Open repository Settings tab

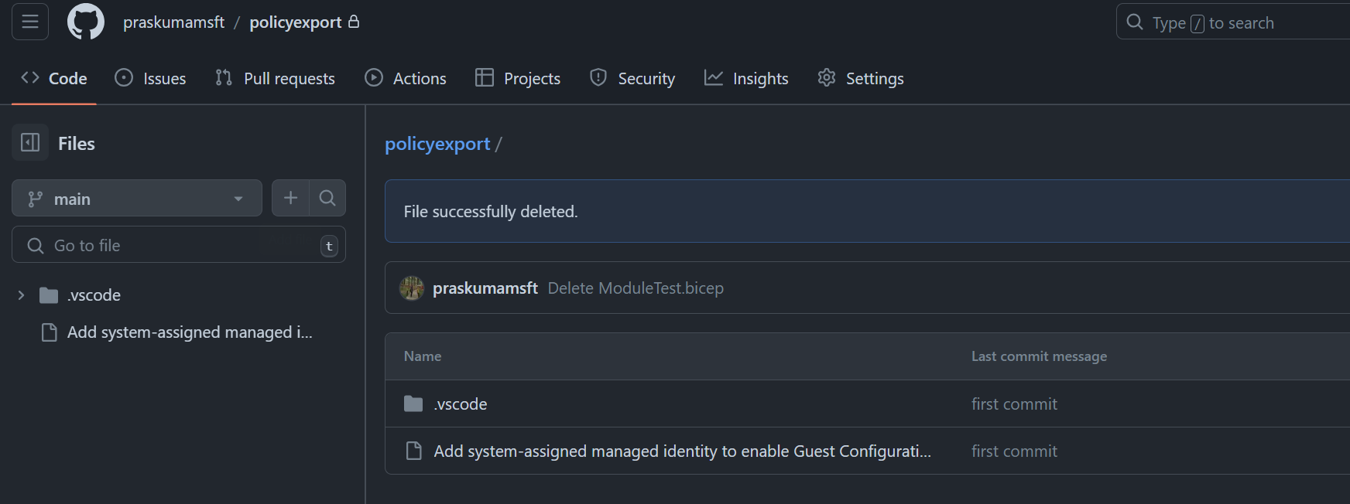pyautogui.click(x=860, y=78)
